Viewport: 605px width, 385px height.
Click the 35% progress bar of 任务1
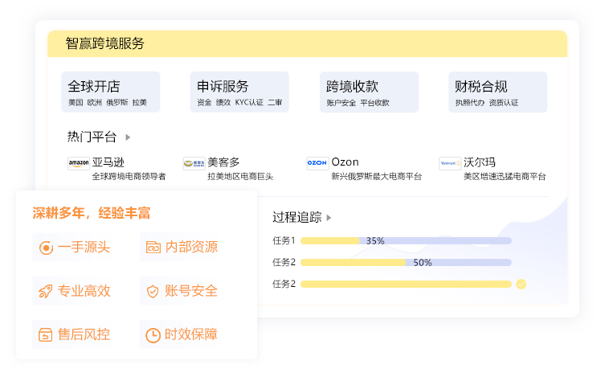click(405, 240)
